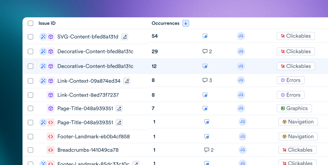Open external link icon on Page-Title row with 7 occurrences
The image size is (328, 165).
pos(119,109)
